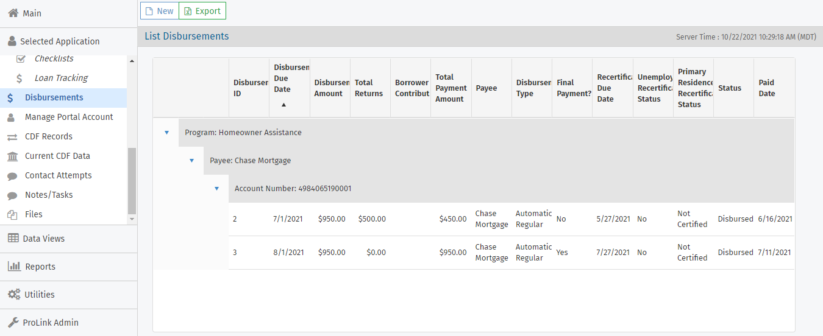Click the 5/27/2021 recertification due date
The image size is (823, 336).
[x=613, y=219]
